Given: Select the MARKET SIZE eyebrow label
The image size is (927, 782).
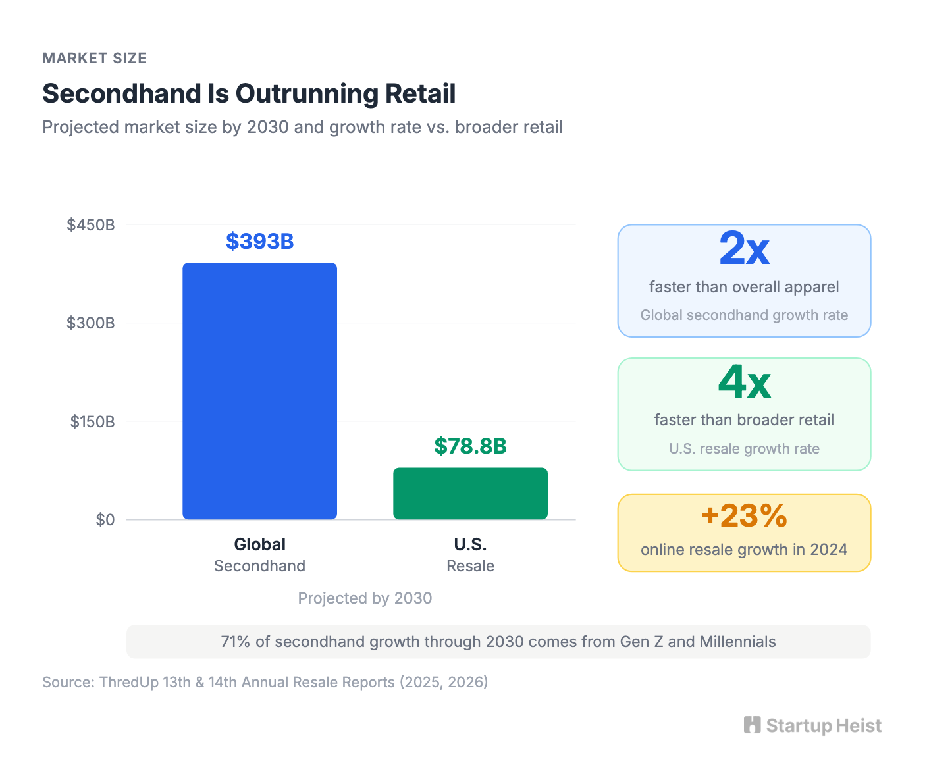Looking at the screenshot, I should coord(94,58).
